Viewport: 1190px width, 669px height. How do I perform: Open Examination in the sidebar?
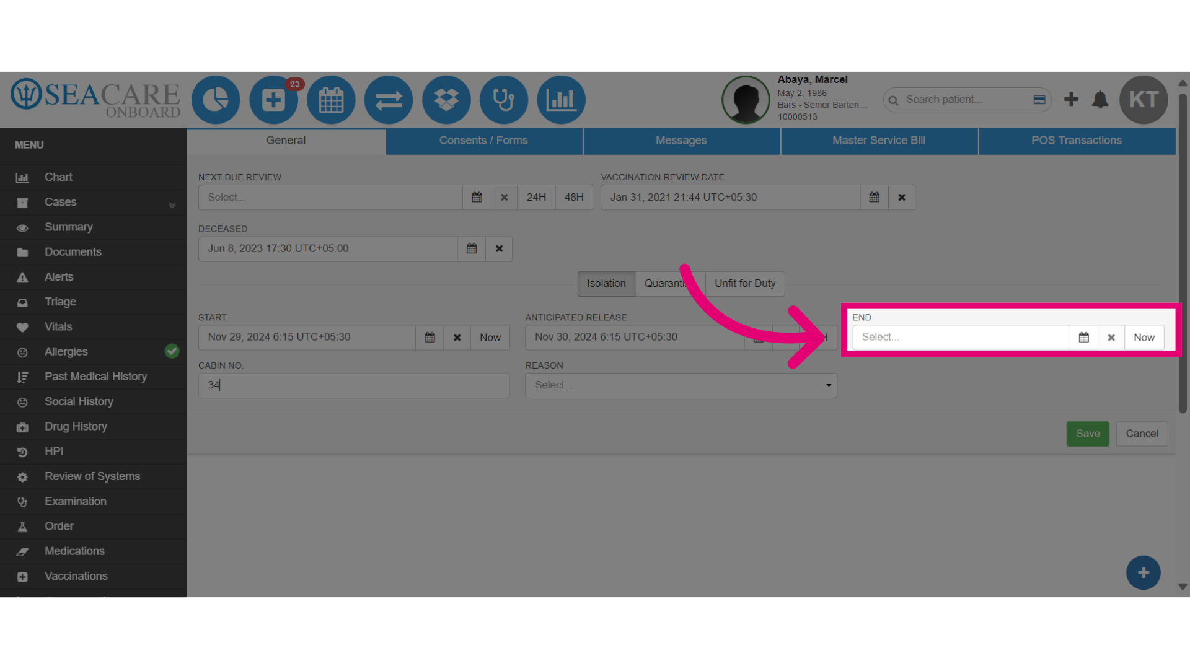point(94,501)
